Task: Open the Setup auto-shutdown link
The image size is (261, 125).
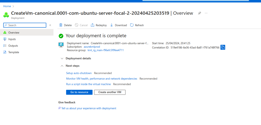Action: tap(79, 73)
